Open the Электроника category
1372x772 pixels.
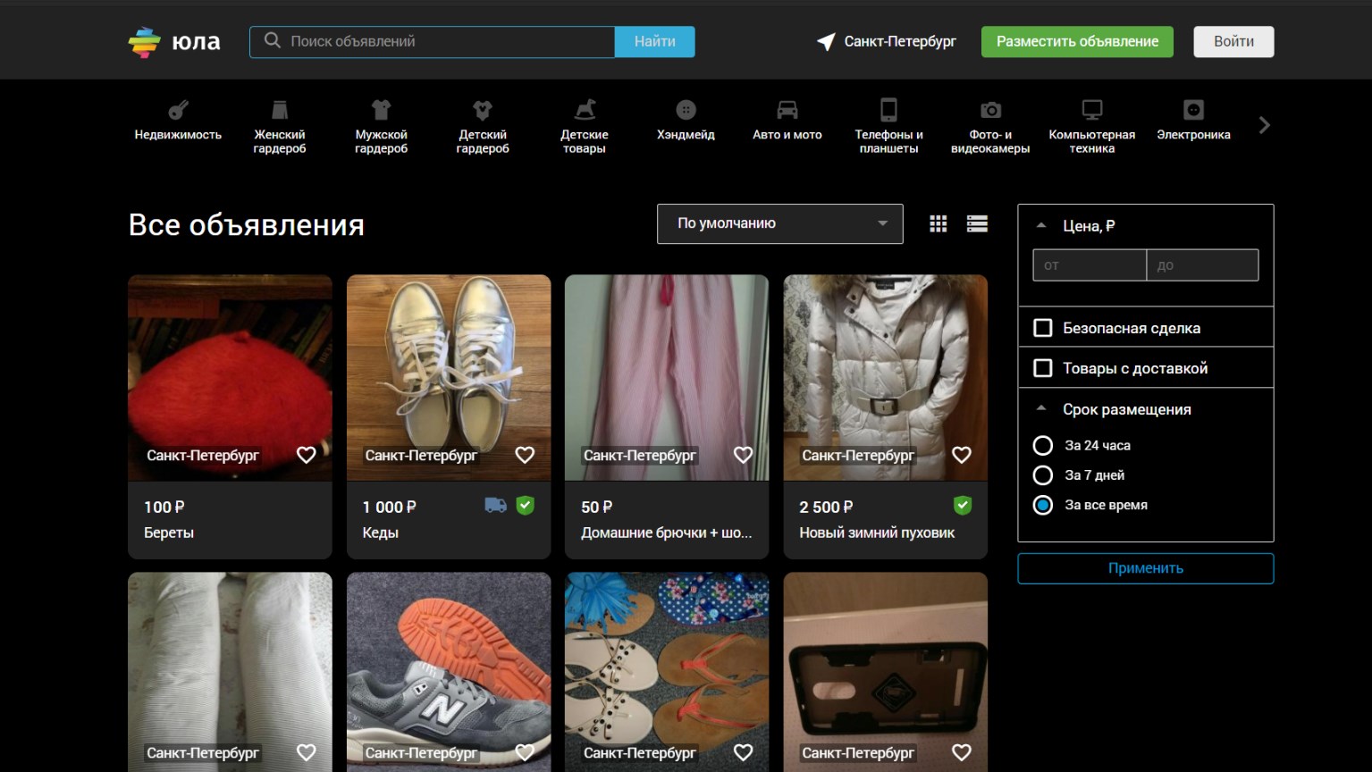[1193, 120]
